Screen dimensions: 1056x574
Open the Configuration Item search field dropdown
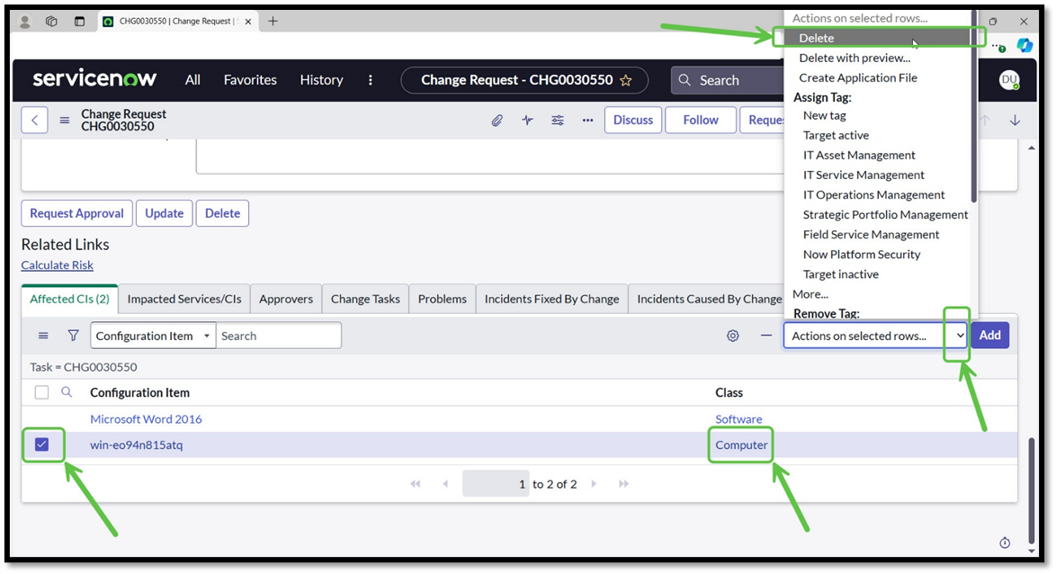(153, 336)
